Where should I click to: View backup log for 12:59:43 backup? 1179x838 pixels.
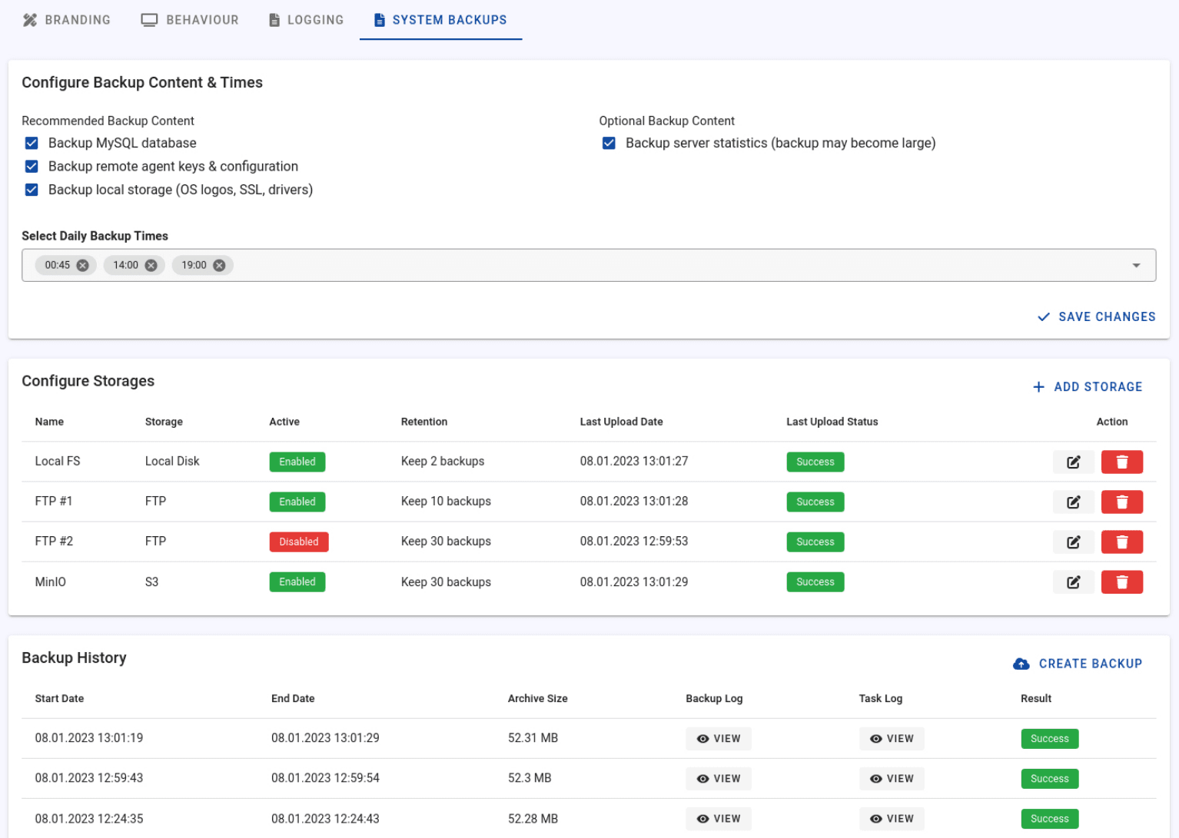pos(719,779)
